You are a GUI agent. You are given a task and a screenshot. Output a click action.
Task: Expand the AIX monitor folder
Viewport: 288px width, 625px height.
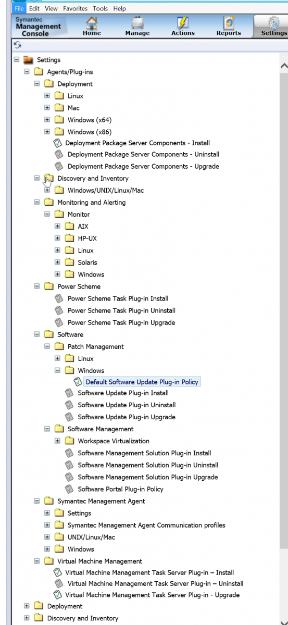pos(57,226)
